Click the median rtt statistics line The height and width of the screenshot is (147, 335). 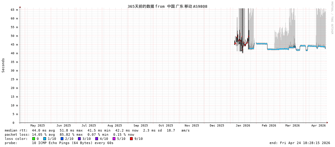pyautogui.click(x=97, y=130)
